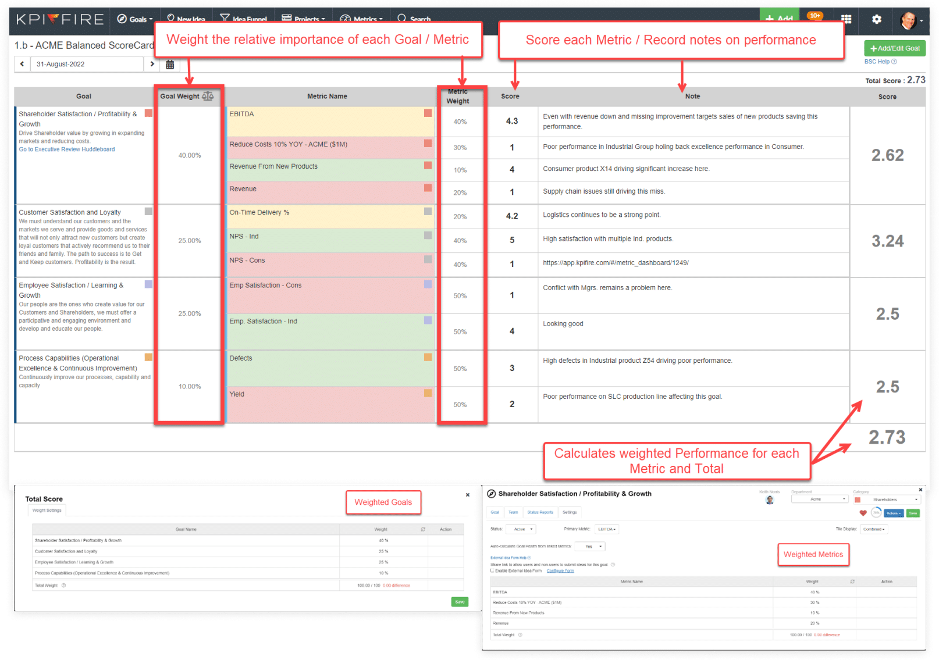Click Revenue From New Products category square
This screenshot has width=939, height=660.
pos(428,166)
